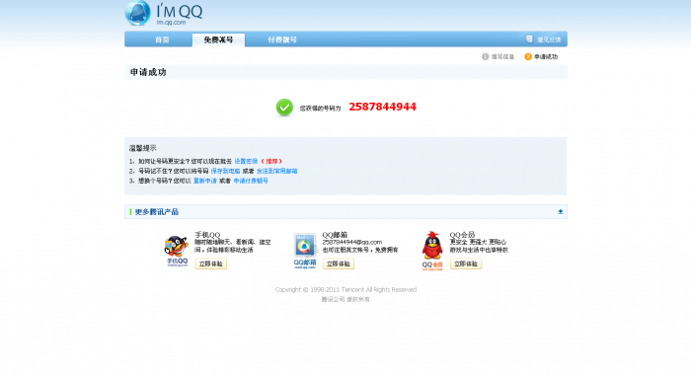
Task: Click the I'M QQ globe logo
Action: 137,13
